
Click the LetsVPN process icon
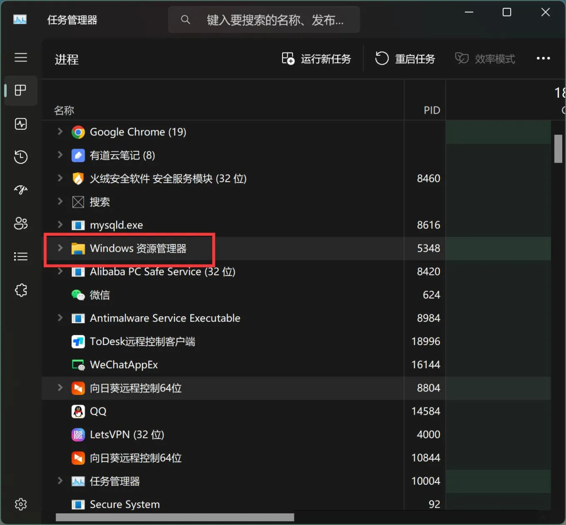point(78,434)
